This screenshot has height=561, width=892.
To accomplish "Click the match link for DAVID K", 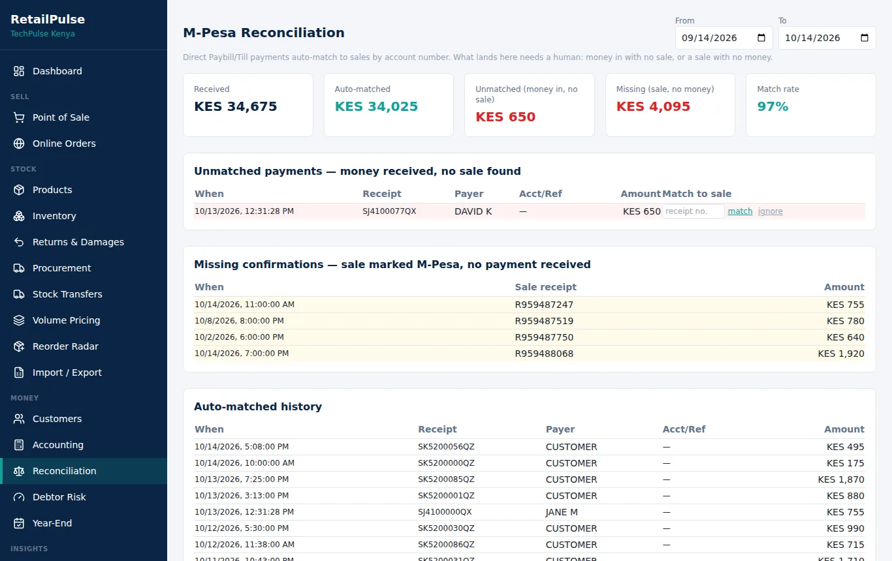I will pos(740,211).
